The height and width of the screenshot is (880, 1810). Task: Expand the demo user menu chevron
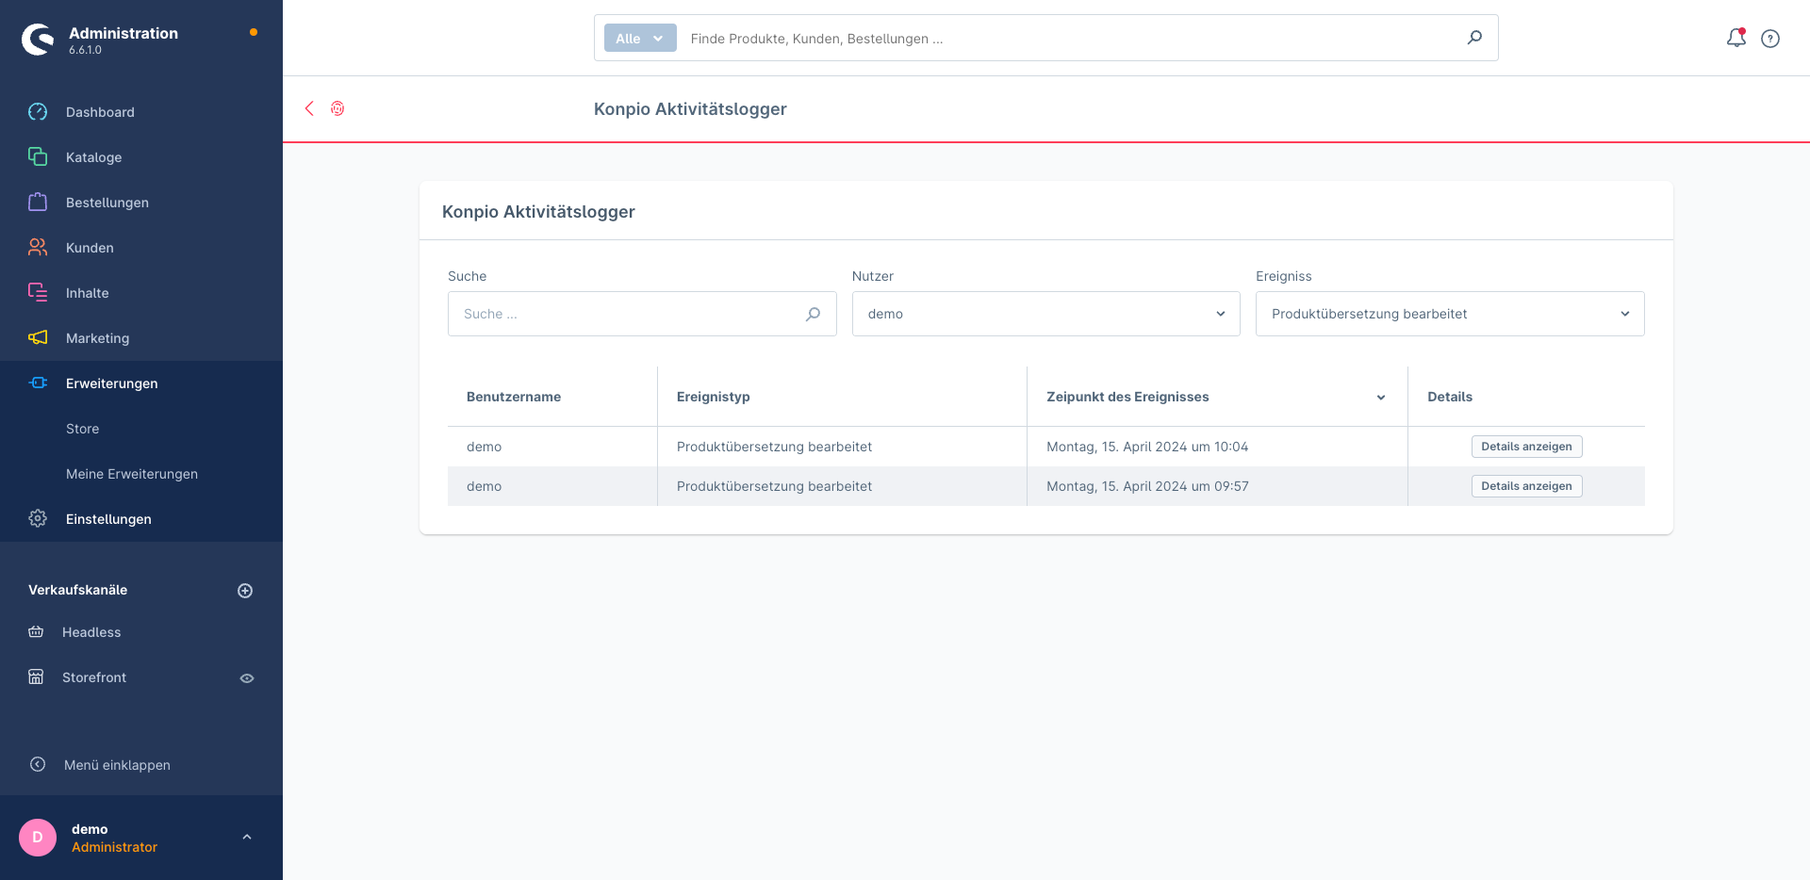[x=247, y=837]
